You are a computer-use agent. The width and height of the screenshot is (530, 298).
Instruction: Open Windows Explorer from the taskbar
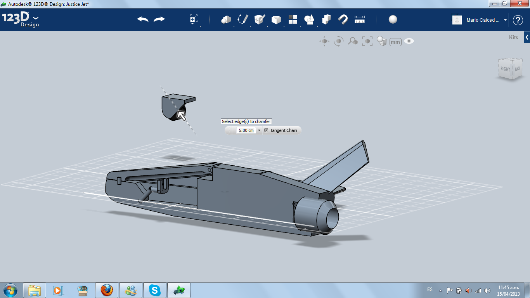click(35, 290)
